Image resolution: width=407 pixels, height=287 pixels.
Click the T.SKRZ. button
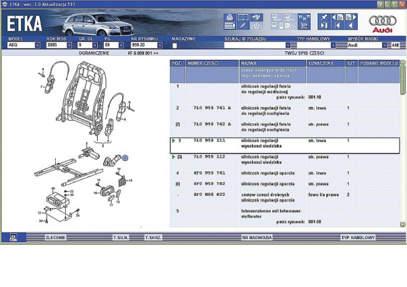coord(153,237)
